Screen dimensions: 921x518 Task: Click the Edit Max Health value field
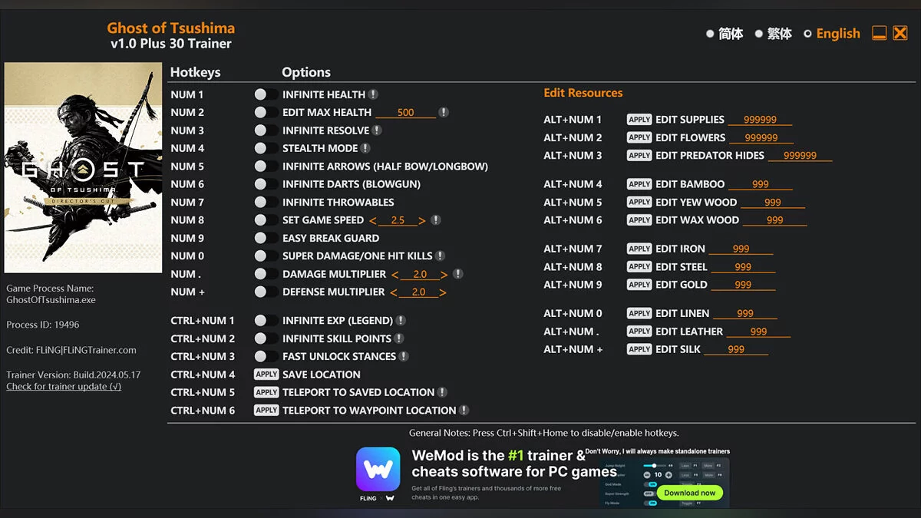tap(405, 113)
